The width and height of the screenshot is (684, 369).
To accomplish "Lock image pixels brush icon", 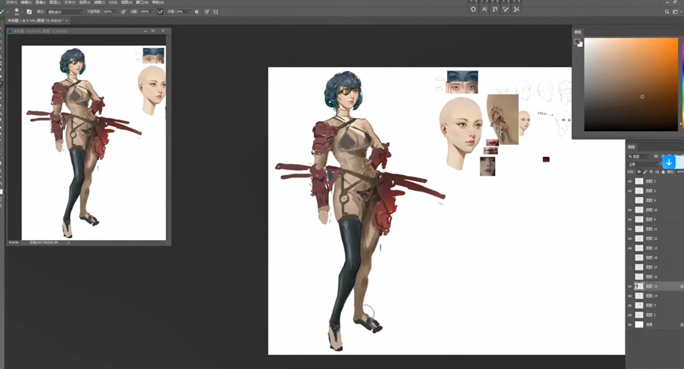I will tap(645, 172).
